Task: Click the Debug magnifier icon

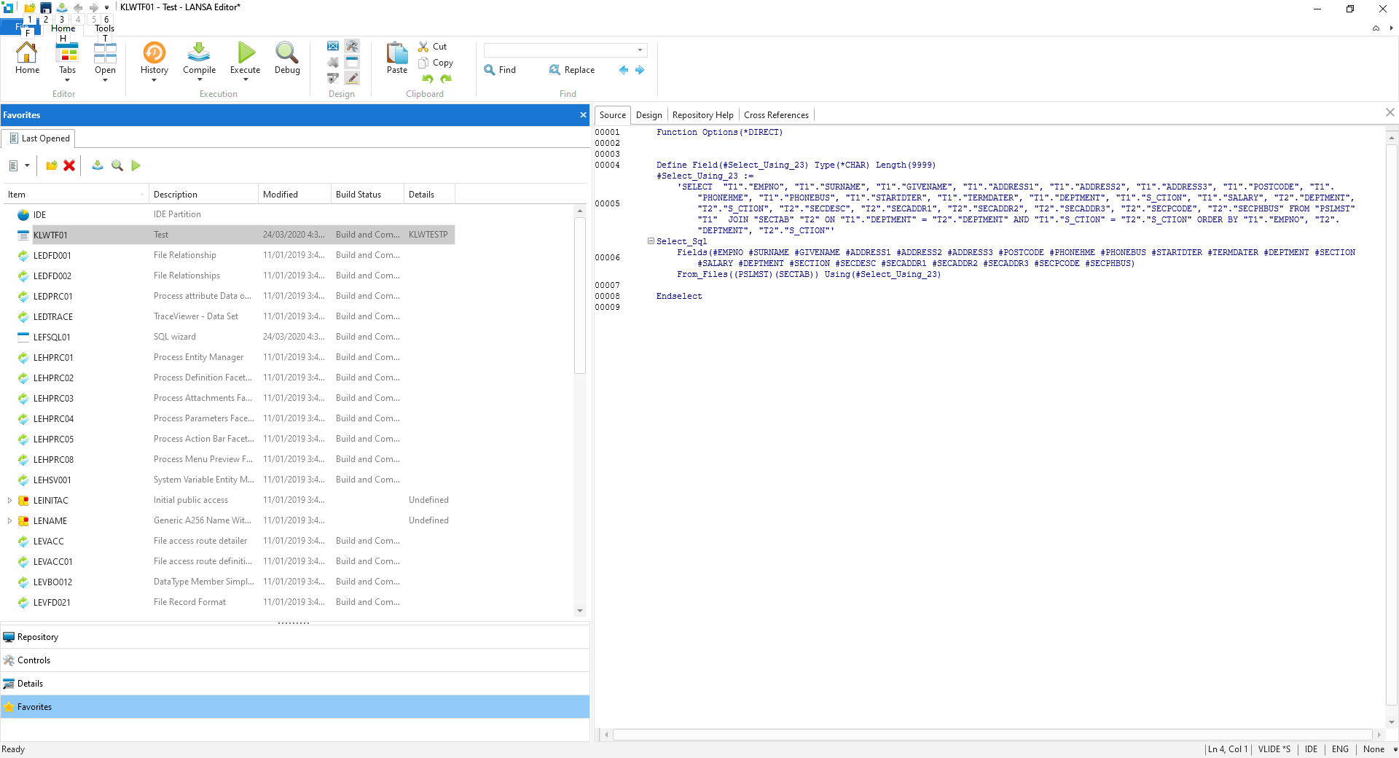Action: coord(286,53)
